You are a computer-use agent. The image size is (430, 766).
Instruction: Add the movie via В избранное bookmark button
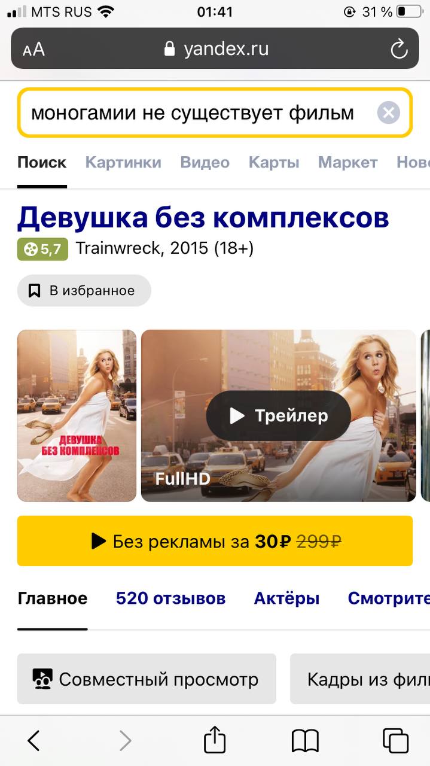click(x=84, y=291)
